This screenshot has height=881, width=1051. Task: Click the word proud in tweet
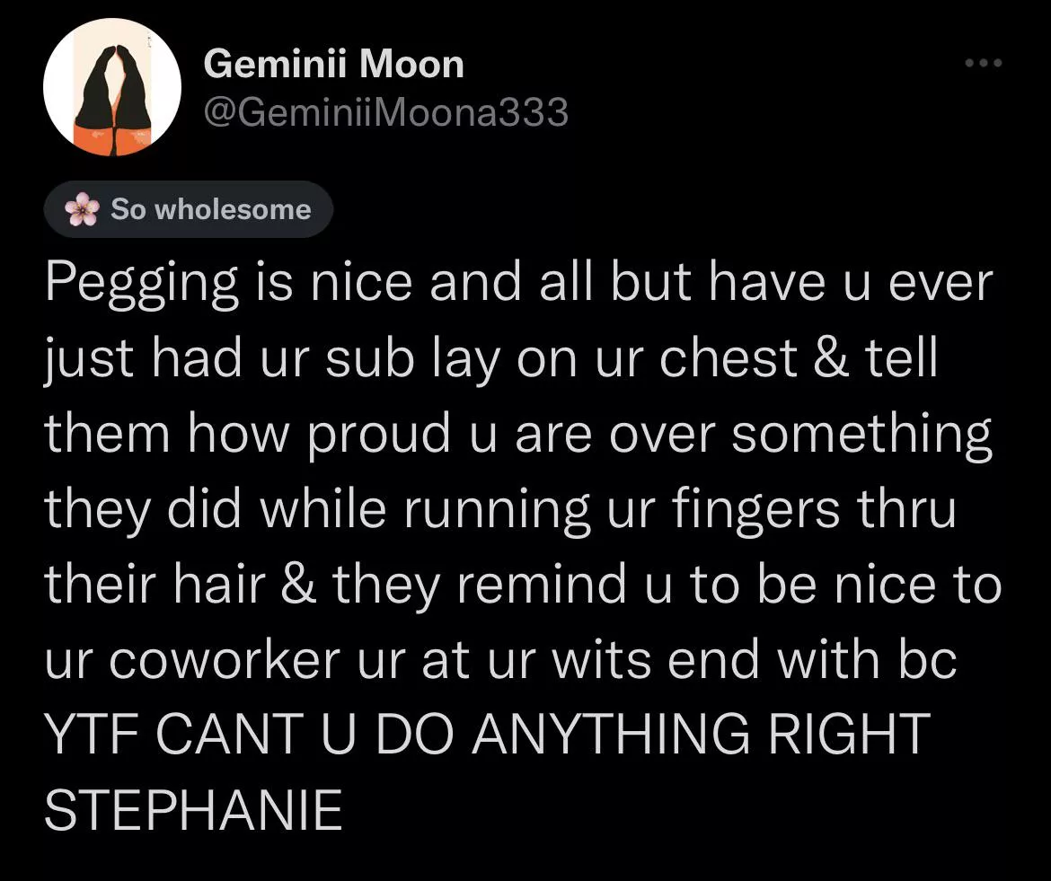381,435
